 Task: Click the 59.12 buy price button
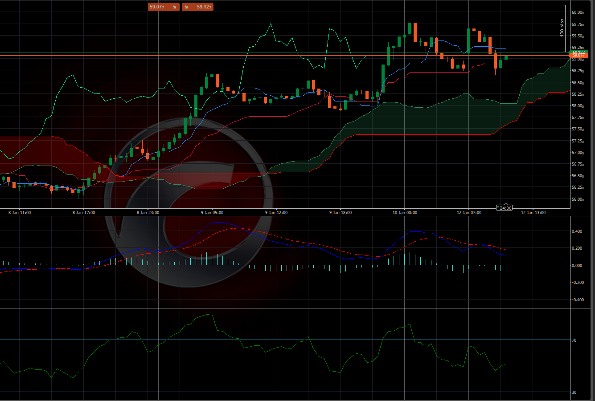click(197, 7)
